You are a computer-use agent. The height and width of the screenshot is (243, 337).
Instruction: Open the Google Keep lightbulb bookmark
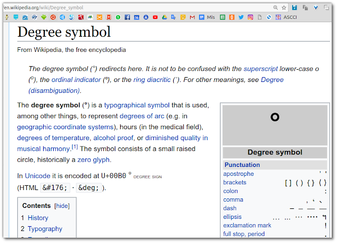pos(183,17)
